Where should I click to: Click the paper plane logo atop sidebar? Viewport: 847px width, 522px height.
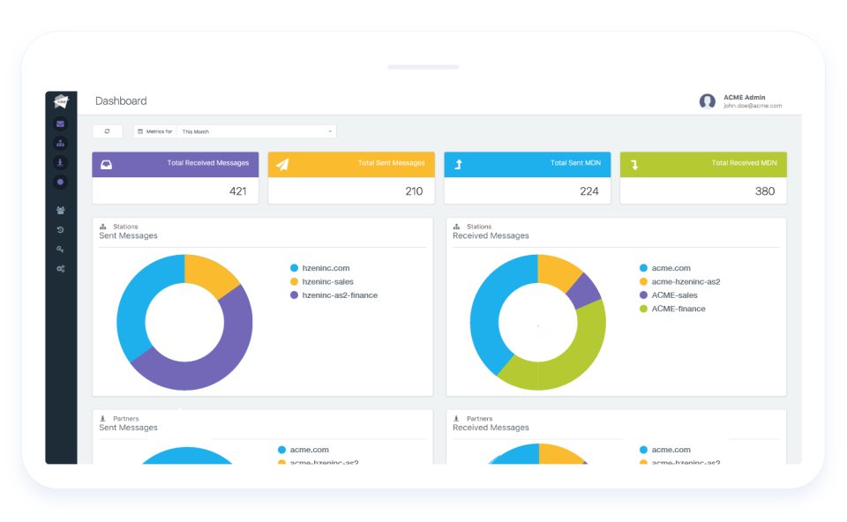pyautogui.click(x=60, y=101)
